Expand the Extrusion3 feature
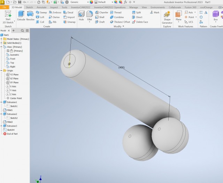 pyautogui.click(x=1, y=126)
